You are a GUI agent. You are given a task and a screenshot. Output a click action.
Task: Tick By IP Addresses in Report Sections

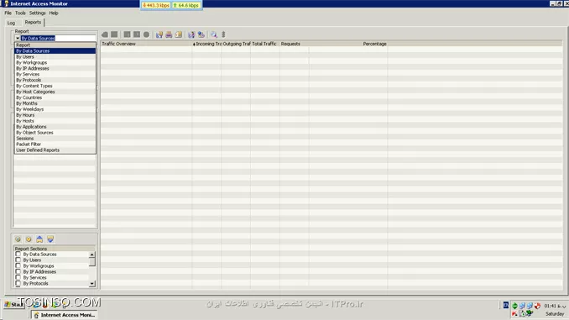point(18,271)
